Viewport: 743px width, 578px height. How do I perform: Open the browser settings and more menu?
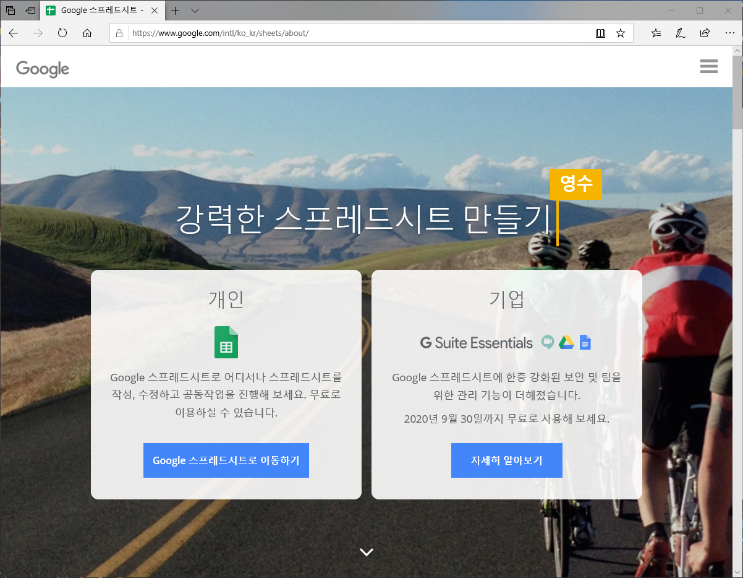(x=729, y=33)
